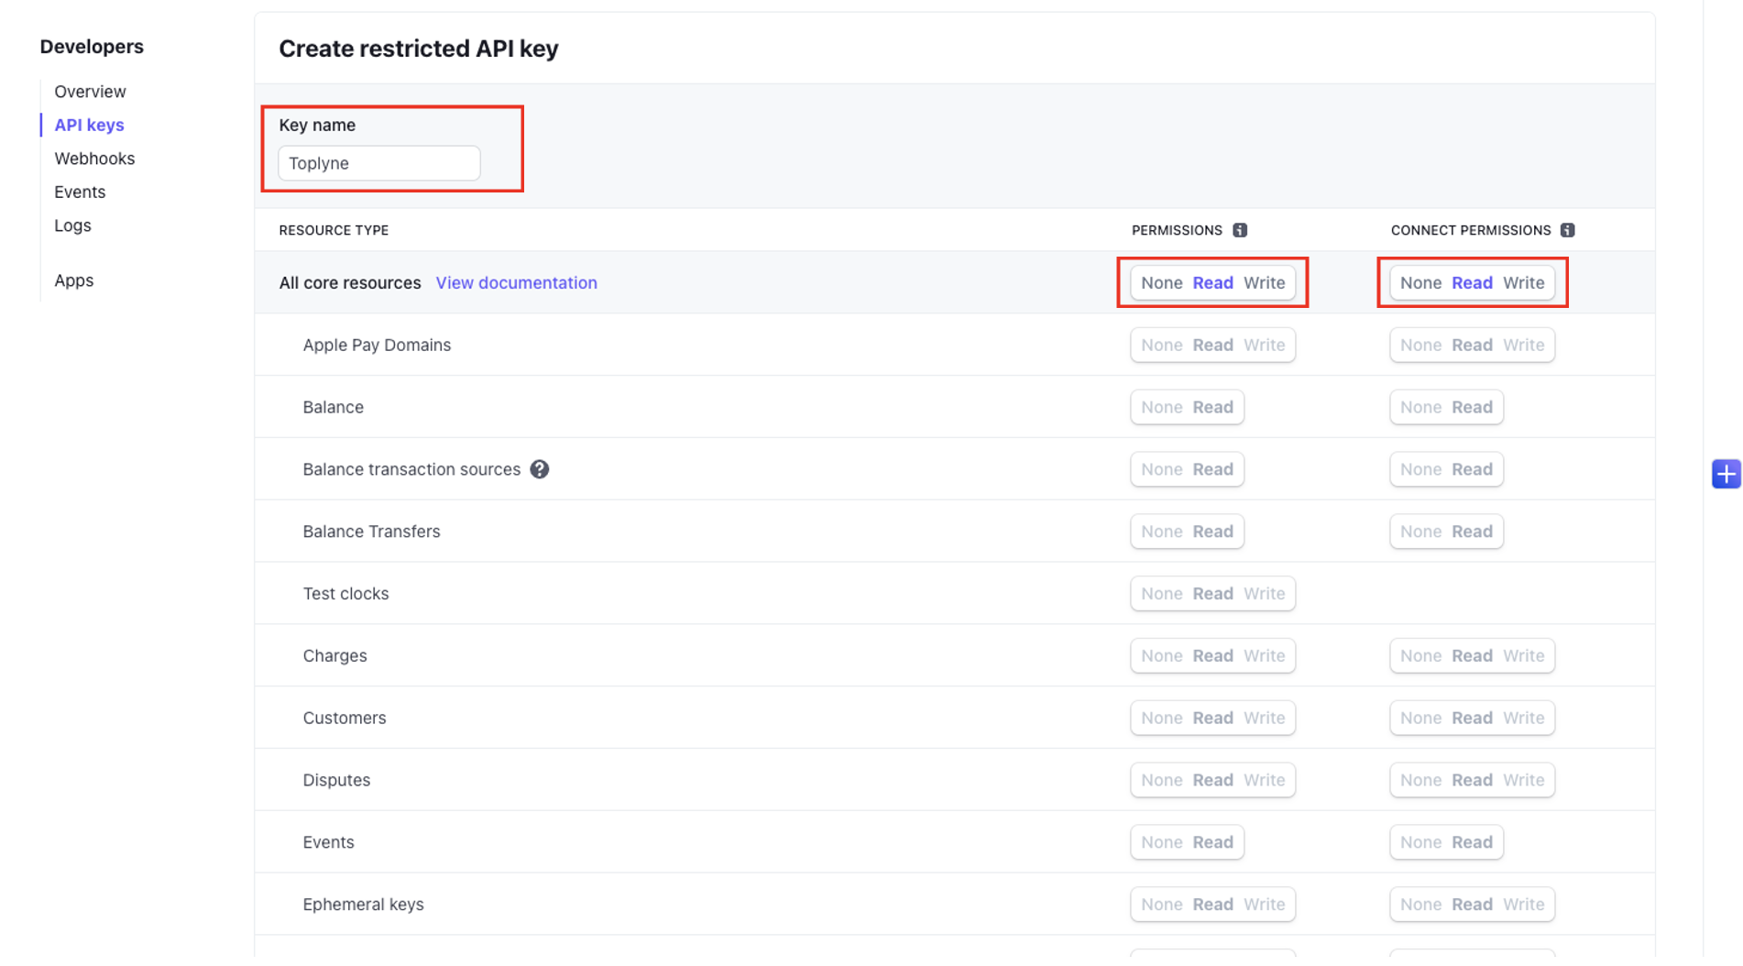This screenshot has height=966, width=1743.
Task: Click the Test clocks resource label
Action: click(345, 594)
